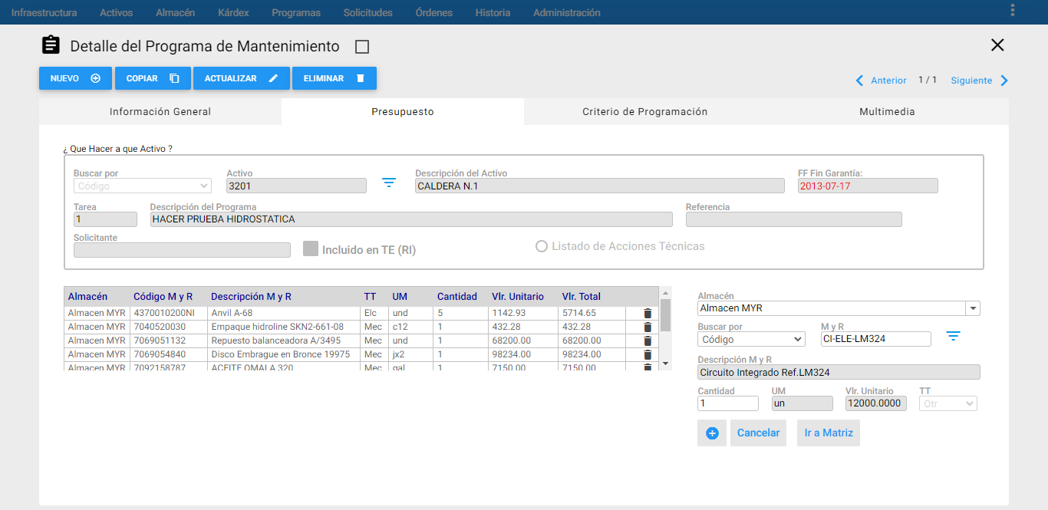This screenshot has width=1048, height=510.
Task: Delete the Repuesto balanceadora A/3495 row with its trash icon
Action: (648, 341)
